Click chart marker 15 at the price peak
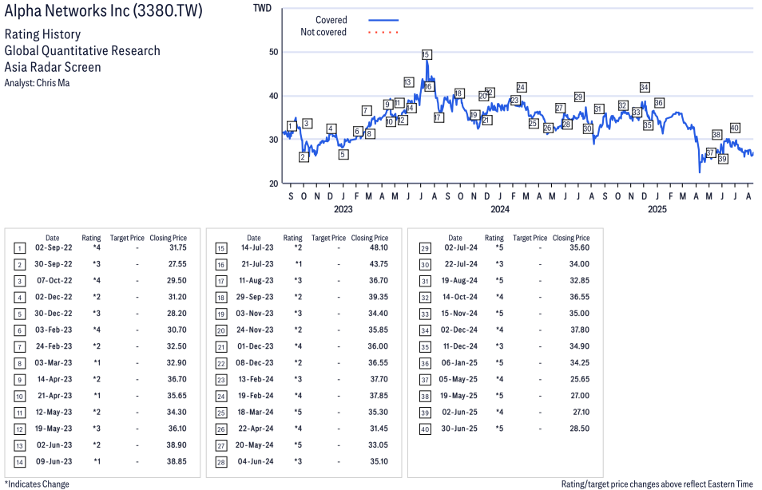The height and width of the screenshot is (490, 762). [x=427, y=54]
